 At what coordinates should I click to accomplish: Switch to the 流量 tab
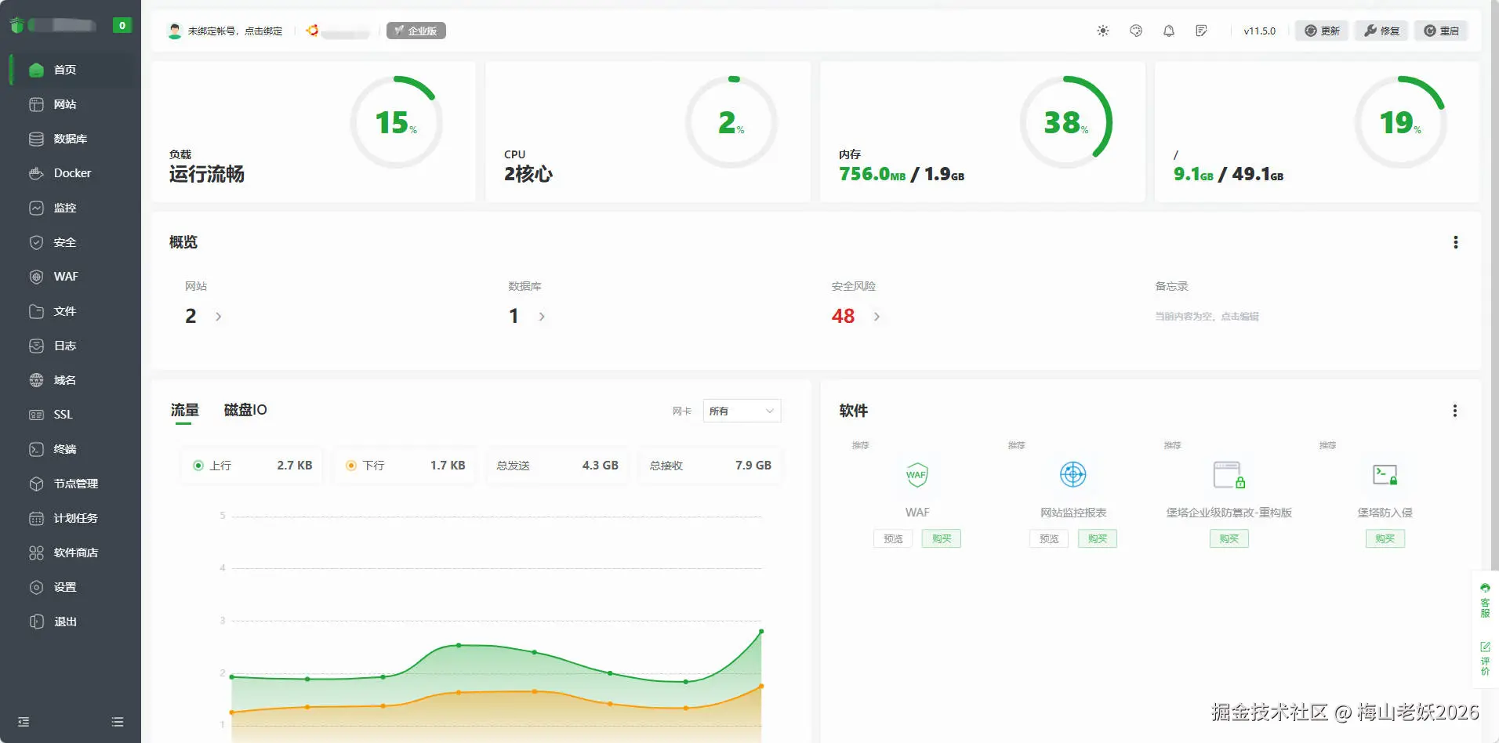(x=185, y=410)
